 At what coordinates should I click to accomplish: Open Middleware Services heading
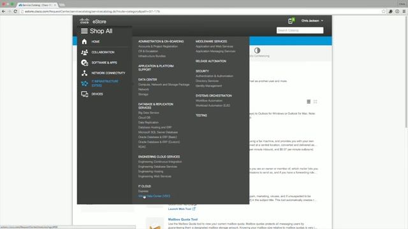(x=211, y=41)
